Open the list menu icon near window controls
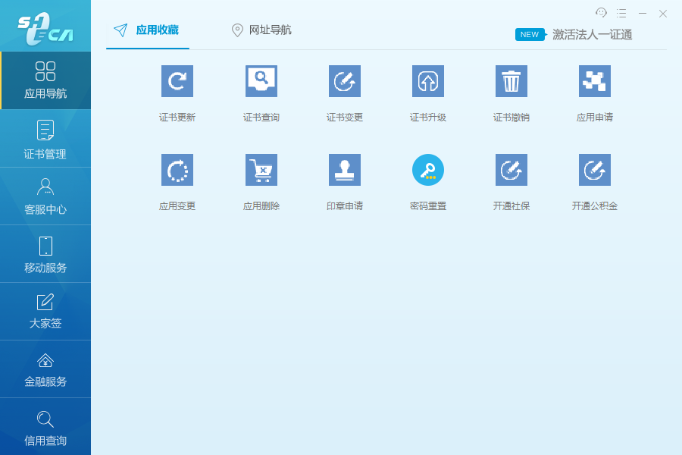 pos(621,13)
